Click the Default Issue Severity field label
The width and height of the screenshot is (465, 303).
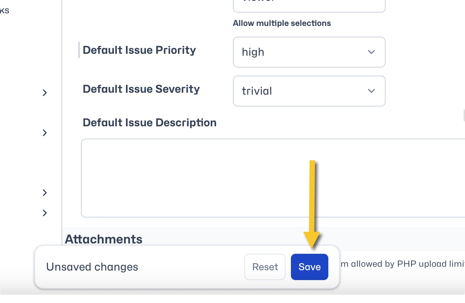pyautogui.click(x=141, y=89)
